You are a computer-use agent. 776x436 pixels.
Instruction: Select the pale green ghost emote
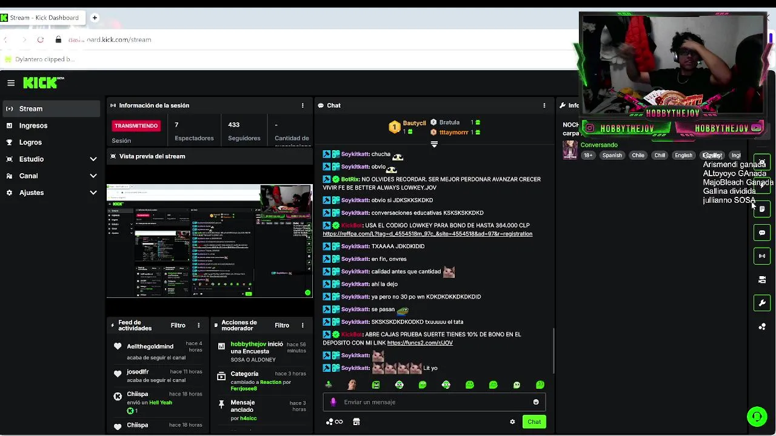[517, 385]
